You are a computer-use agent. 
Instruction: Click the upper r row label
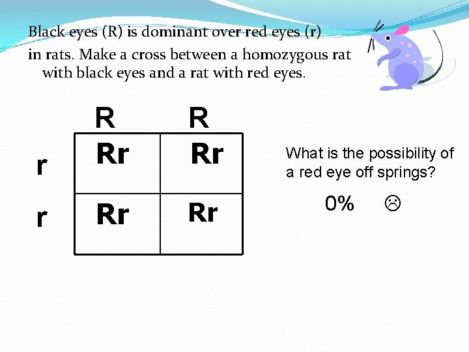(42, 166)
